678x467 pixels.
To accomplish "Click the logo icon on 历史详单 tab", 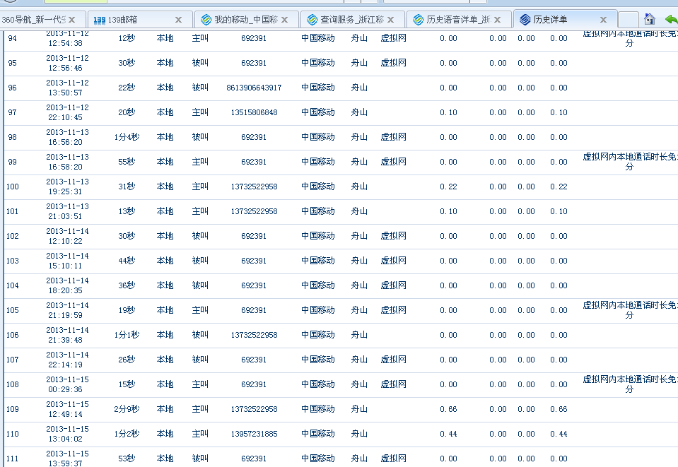I will tap(525, 20).
